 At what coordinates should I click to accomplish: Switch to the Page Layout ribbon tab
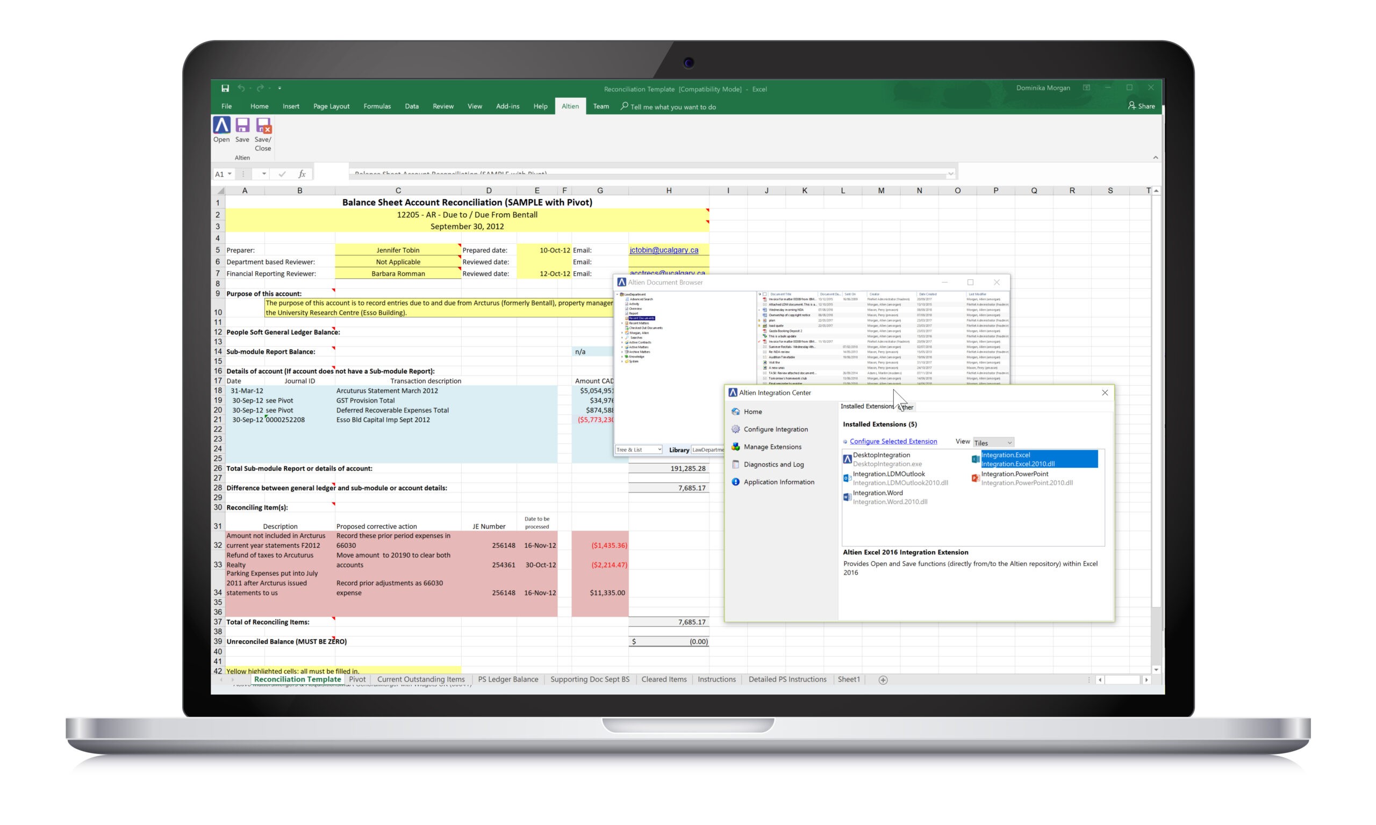tap(331, 106)
